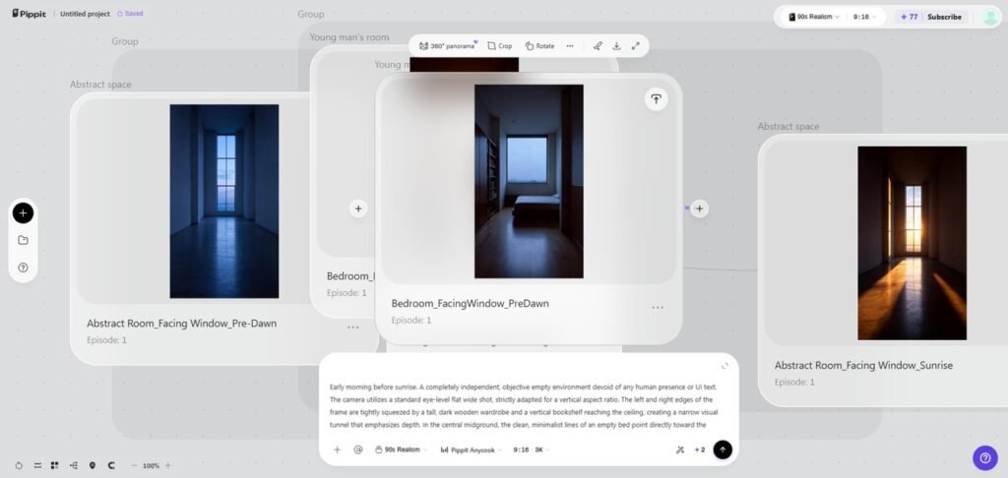
Task: Click the plus attach icon in prompt box
Action: click(x=337, y=449)
